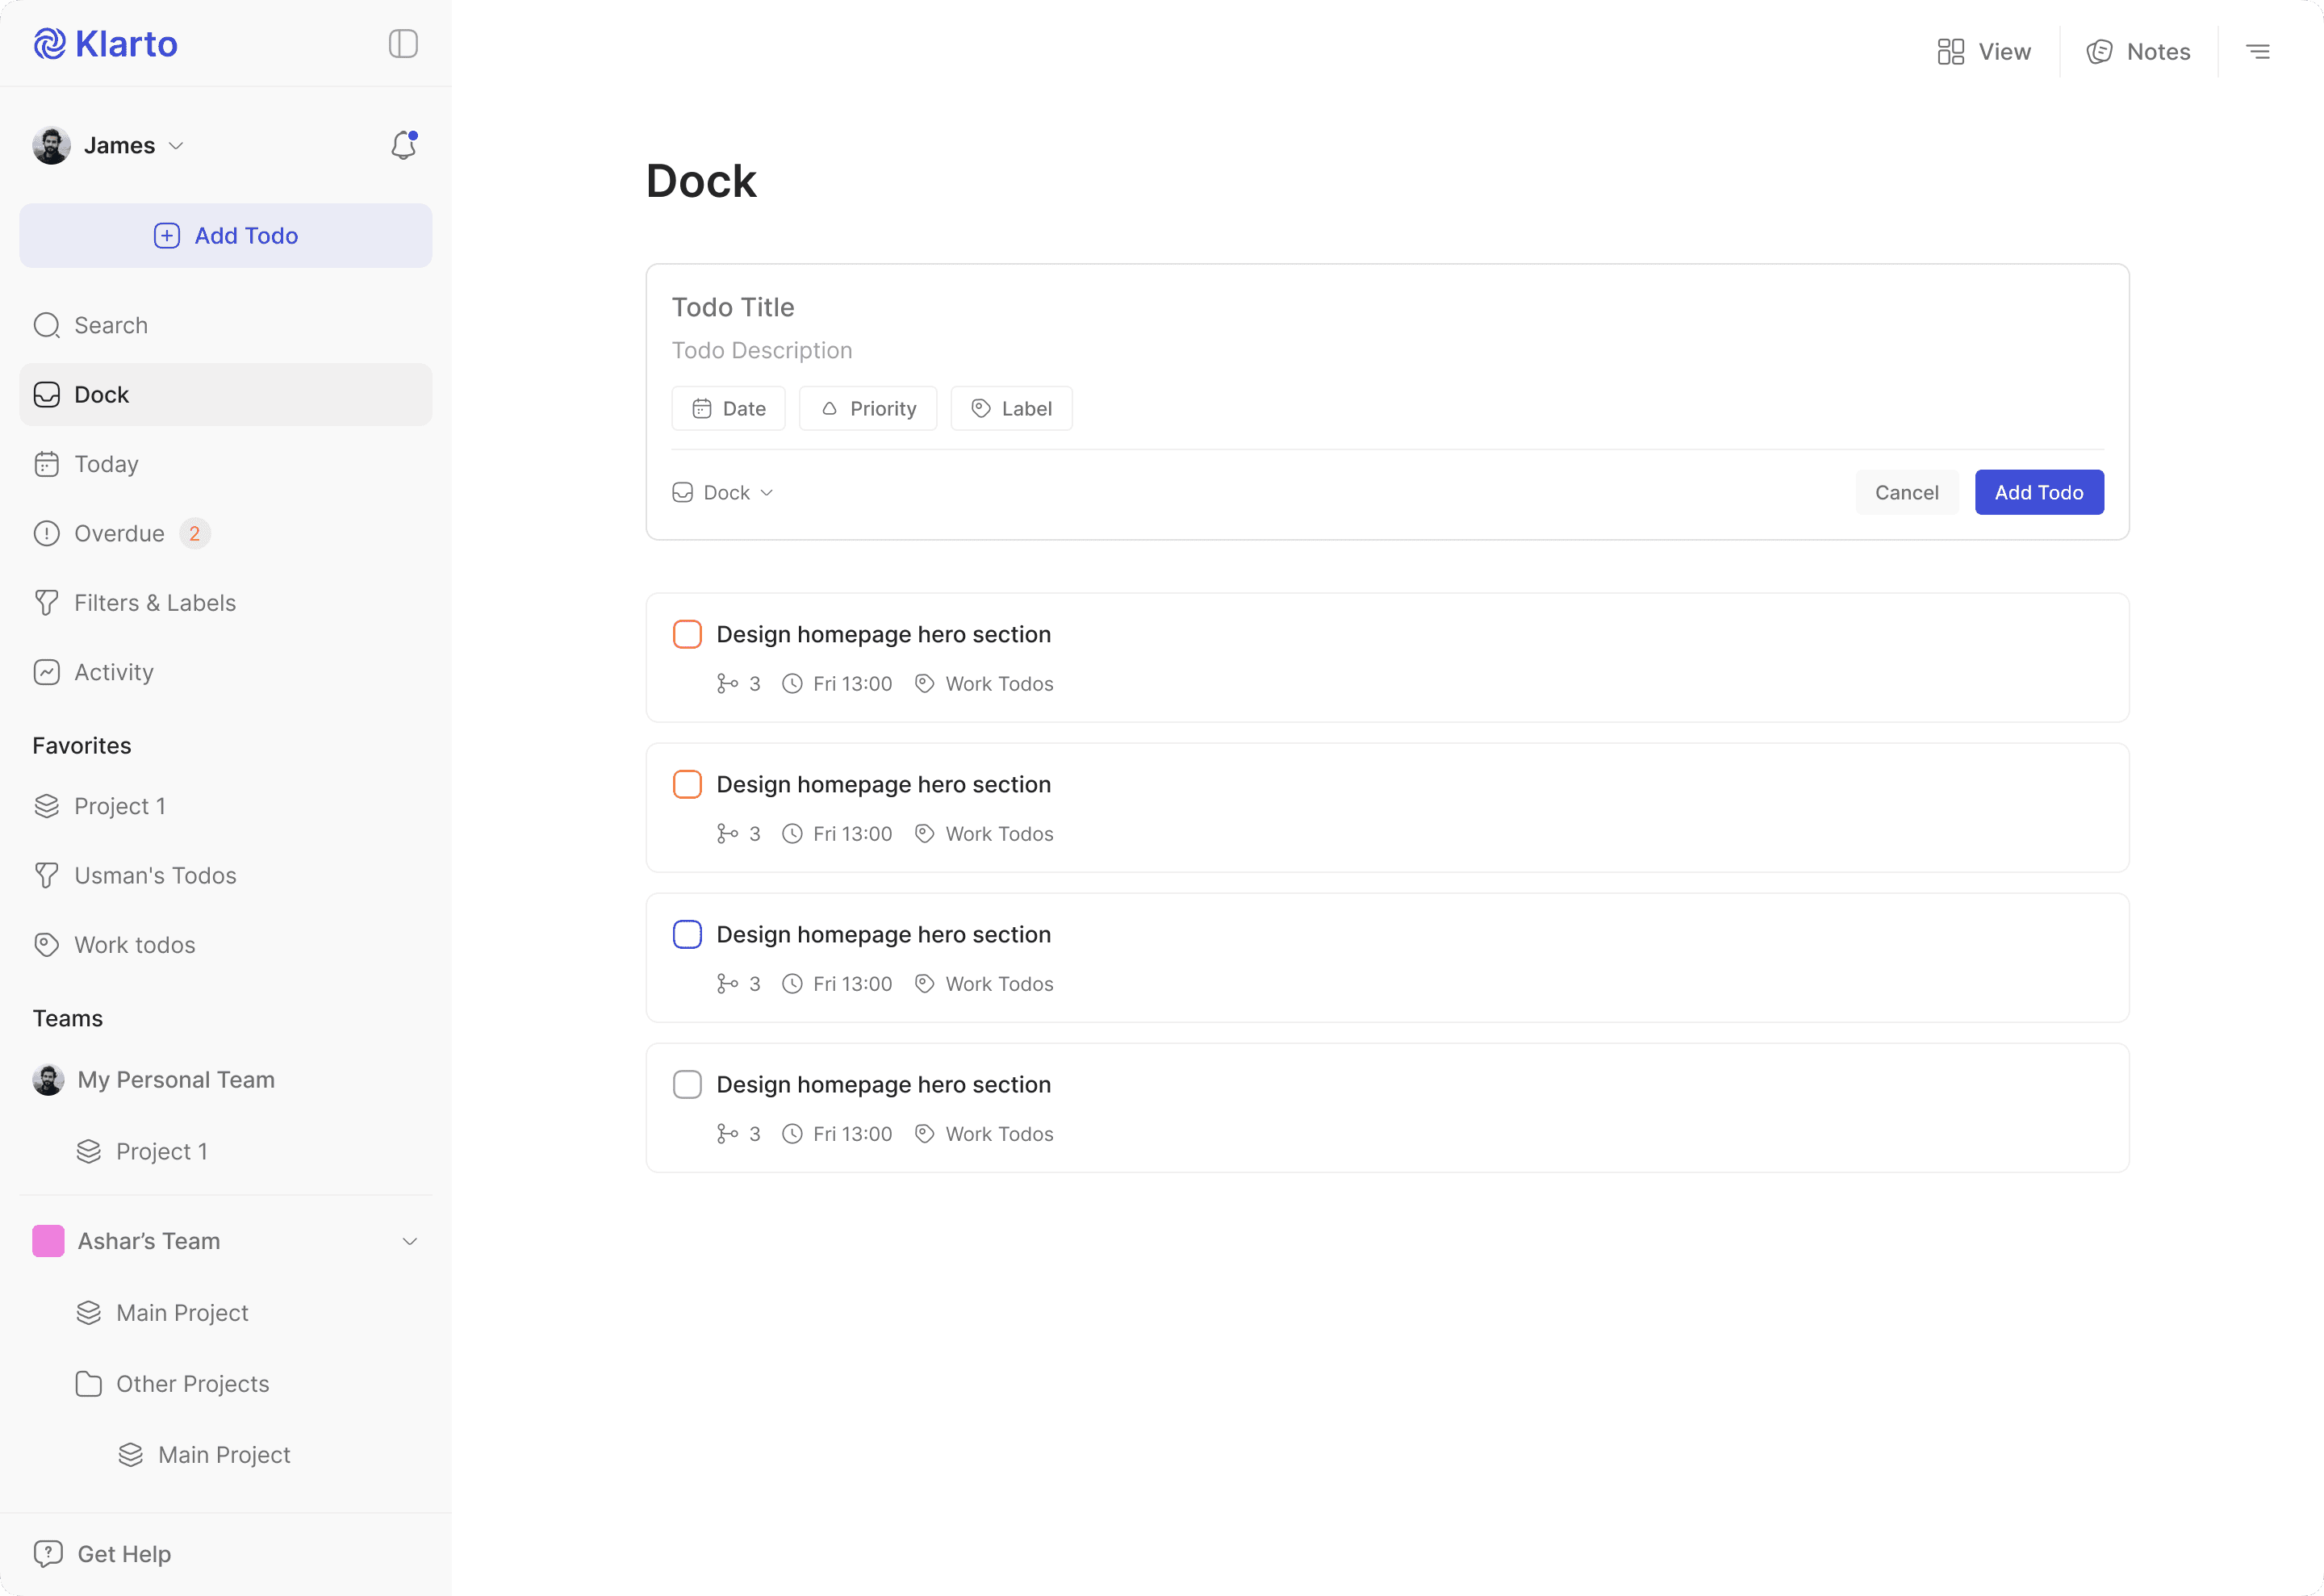Mark the blue-outlined todo as complete
This screenshot has width=2324, height=1596.
pyautogui.click(x=687, y=933)
